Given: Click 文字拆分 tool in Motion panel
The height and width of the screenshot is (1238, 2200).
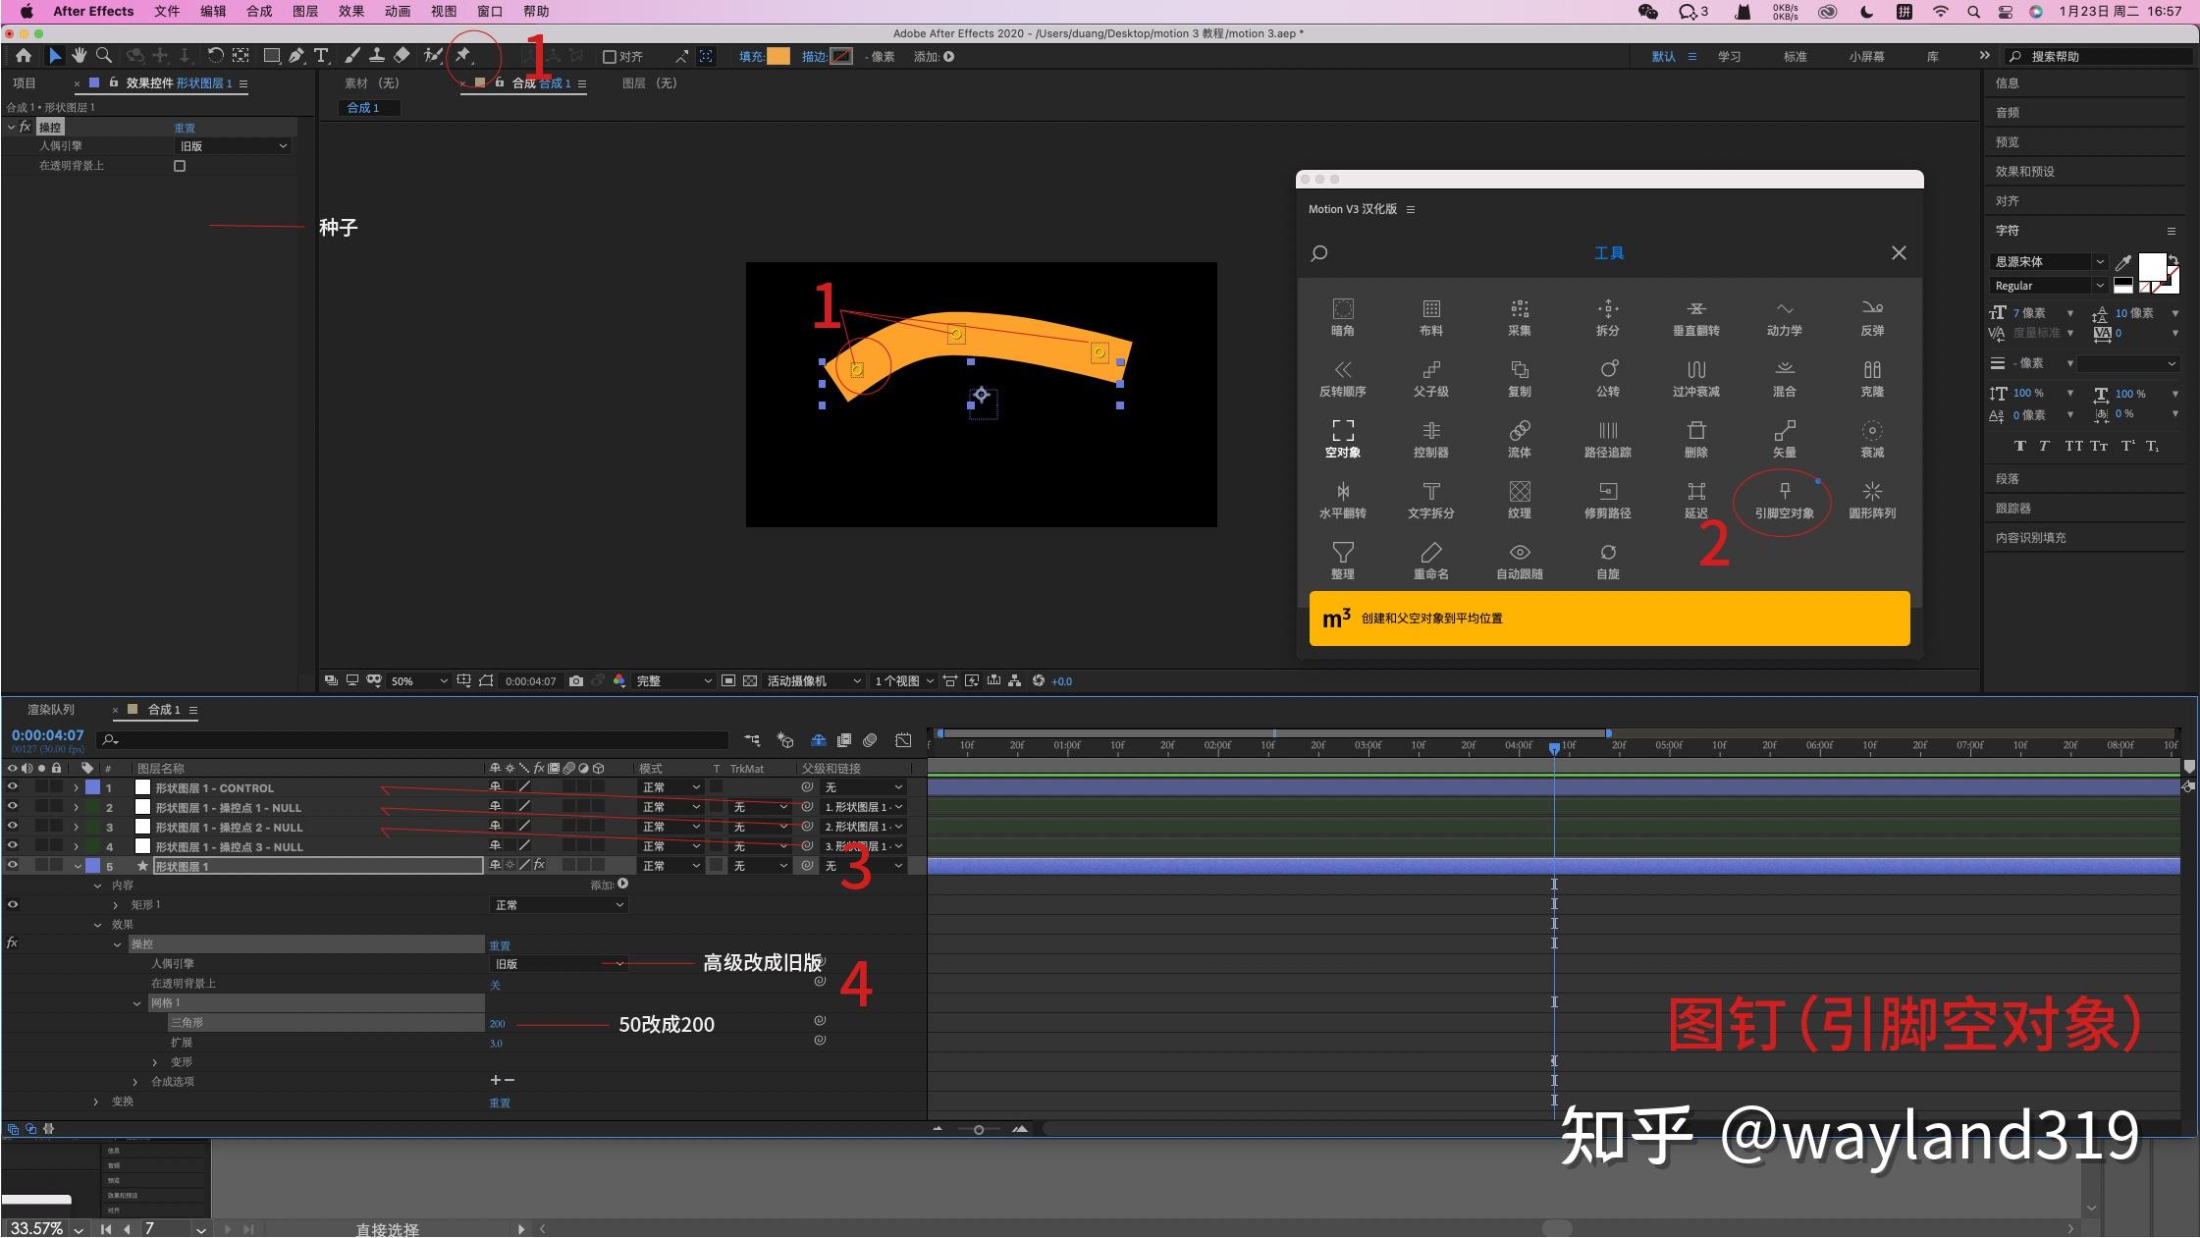Looking at the screenshot, I should click(x=1430, y=501).
